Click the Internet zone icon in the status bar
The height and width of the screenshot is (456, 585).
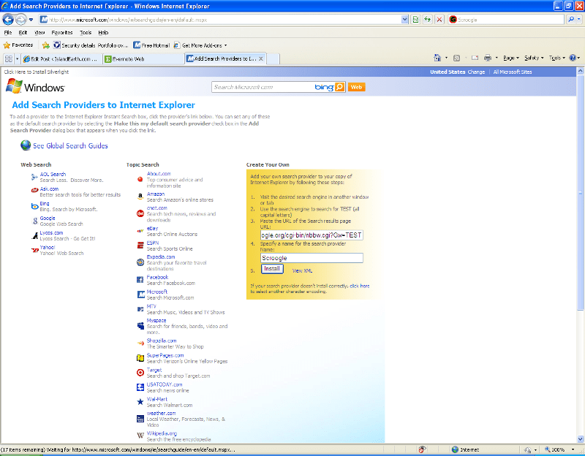pos(454,449)
